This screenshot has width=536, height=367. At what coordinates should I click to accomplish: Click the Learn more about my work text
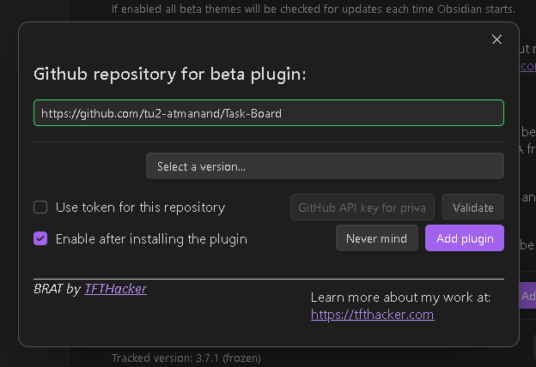coord(400,298)
